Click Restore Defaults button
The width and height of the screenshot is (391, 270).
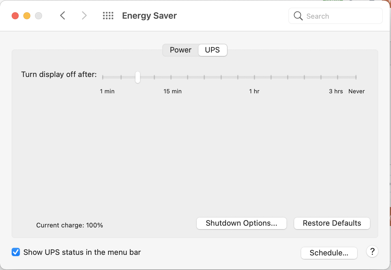tap(332, 223)
